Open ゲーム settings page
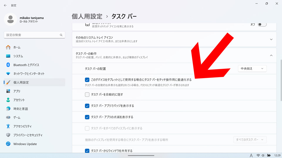Image resolution: width=282 pixels, height=158 pixels. click(35, 118)
